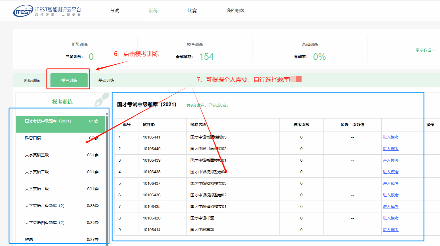
Task: Switch to the 基础训练 sub-tab
Action: 106,80
